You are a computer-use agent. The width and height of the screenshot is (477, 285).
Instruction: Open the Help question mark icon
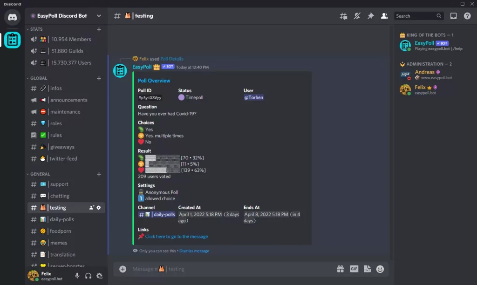click(467, 16)
